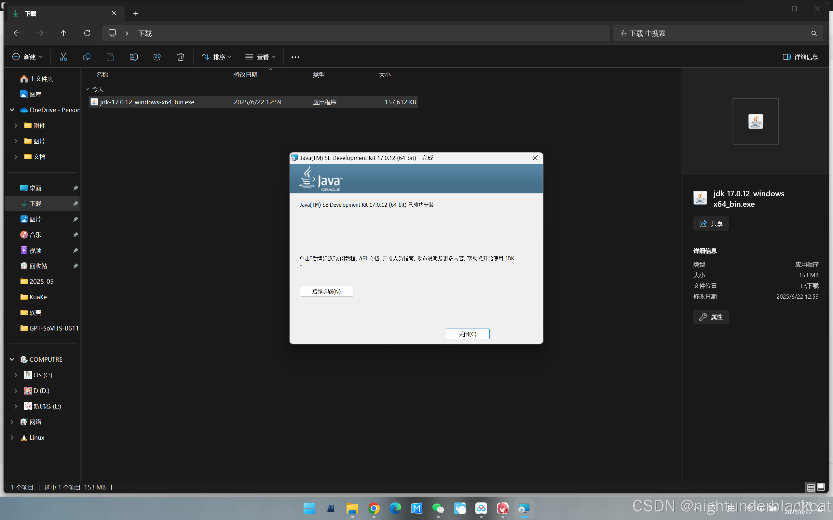Image resolution: width=833 pixels, height=520 pixels.
Task: Click the Cut scissors icon in toolbar
Action: coord(63,57)
